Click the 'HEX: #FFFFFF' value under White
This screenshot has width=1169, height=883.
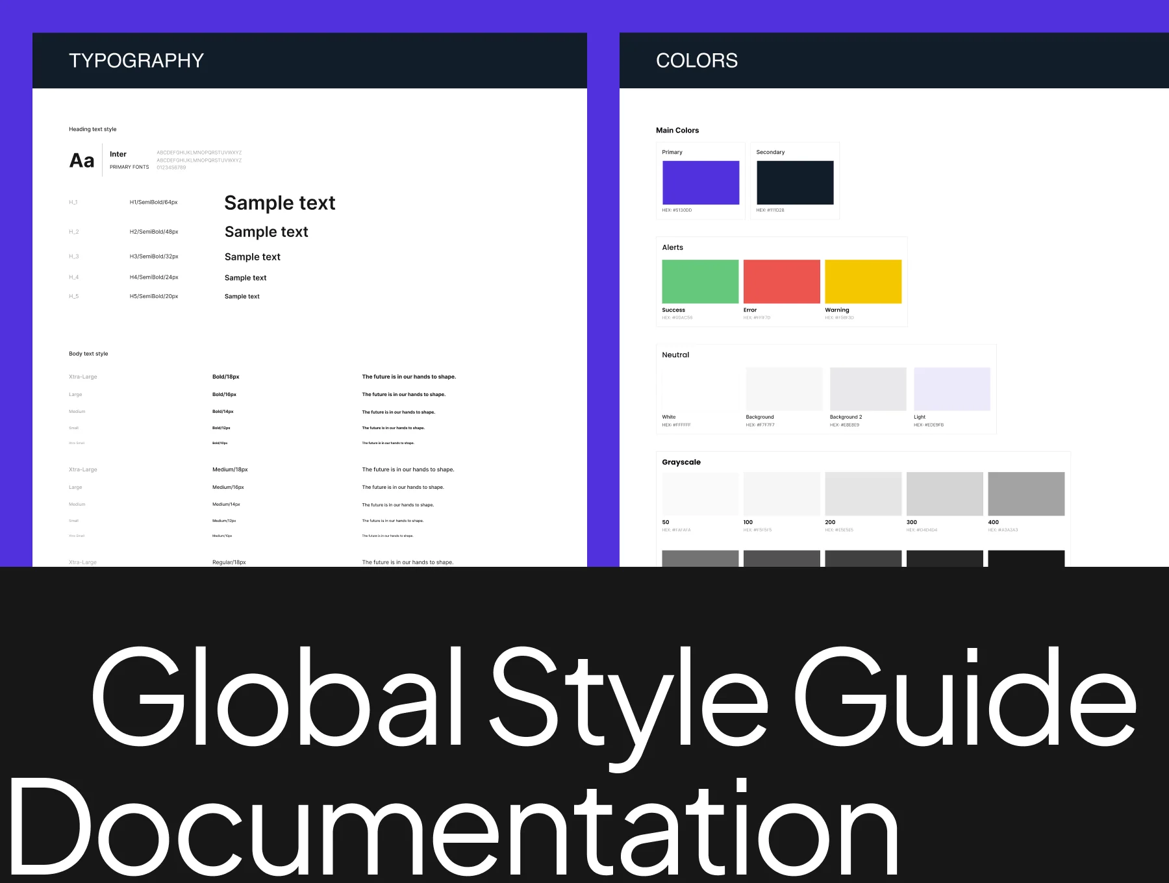tap(676, 425)
